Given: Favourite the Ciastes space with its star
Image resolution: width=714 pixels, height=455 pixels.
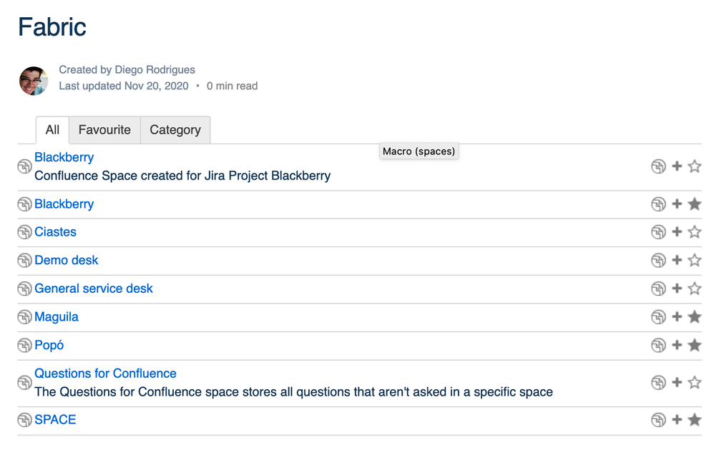Looking at the screenshot, I should pyautogui.click(x=695, y=232).
